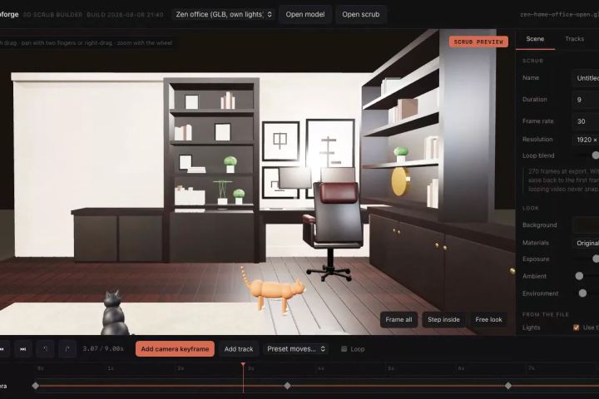Viewport: 599px width, 399px height.
Task: Click the Loop blend slider handle
Action: pyautogui.click(x=595, y=155)
